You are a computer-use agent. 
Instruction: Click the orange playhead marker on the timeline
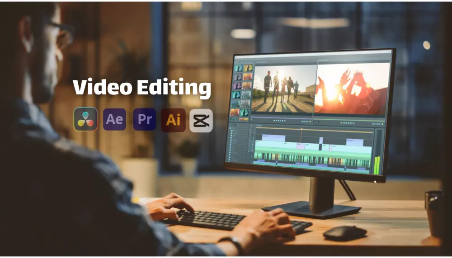tap(301, 135)
